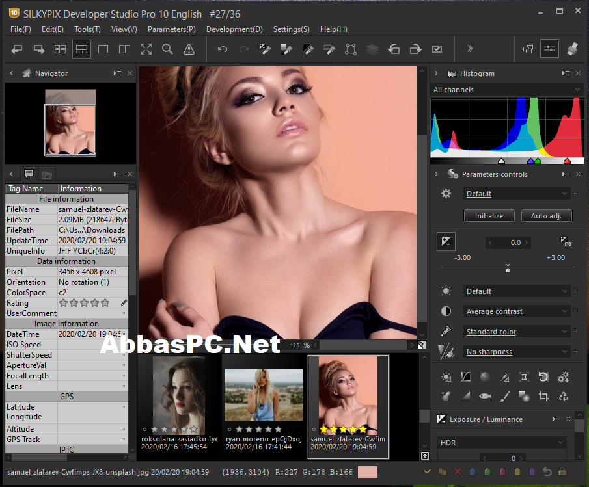
Task: Toggle the red color label mark
Action: [x=502, y=471]
